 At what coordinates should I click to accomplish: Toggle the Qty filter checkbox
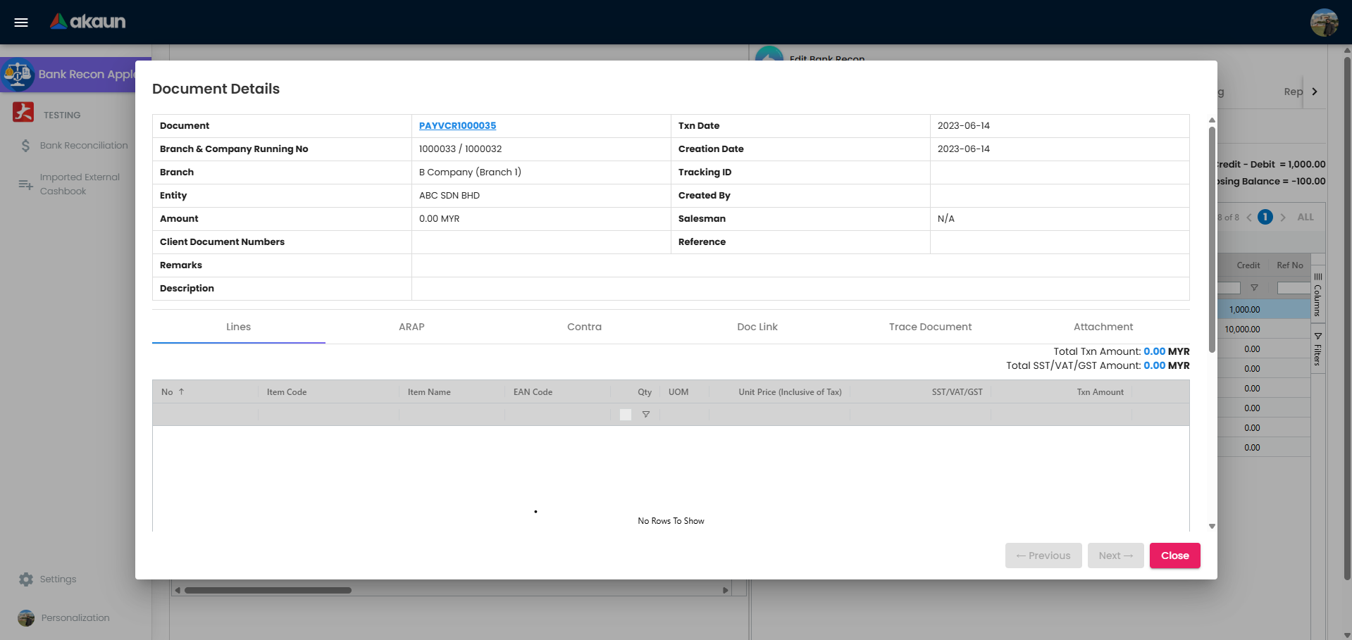626,415
